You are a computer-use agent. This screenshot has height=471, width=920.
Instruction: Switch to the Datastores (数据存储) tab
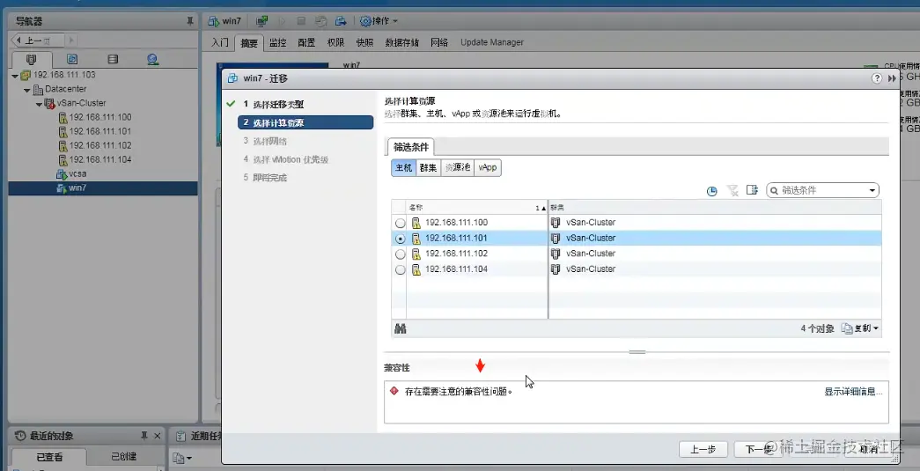click(x=402, y=42)
